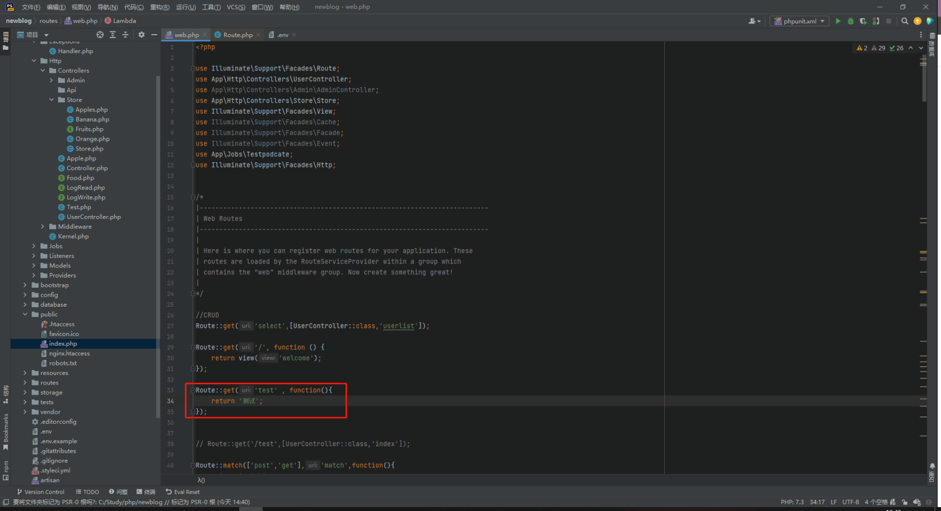This screenshot has width=941, height=511.
Task: Click the Collapse All icon in project panel
Action: pos(125,35)
